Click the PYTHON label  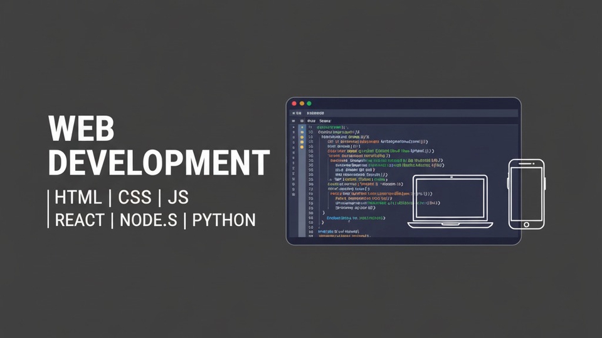pyautogui.click(x=224, y=220)
